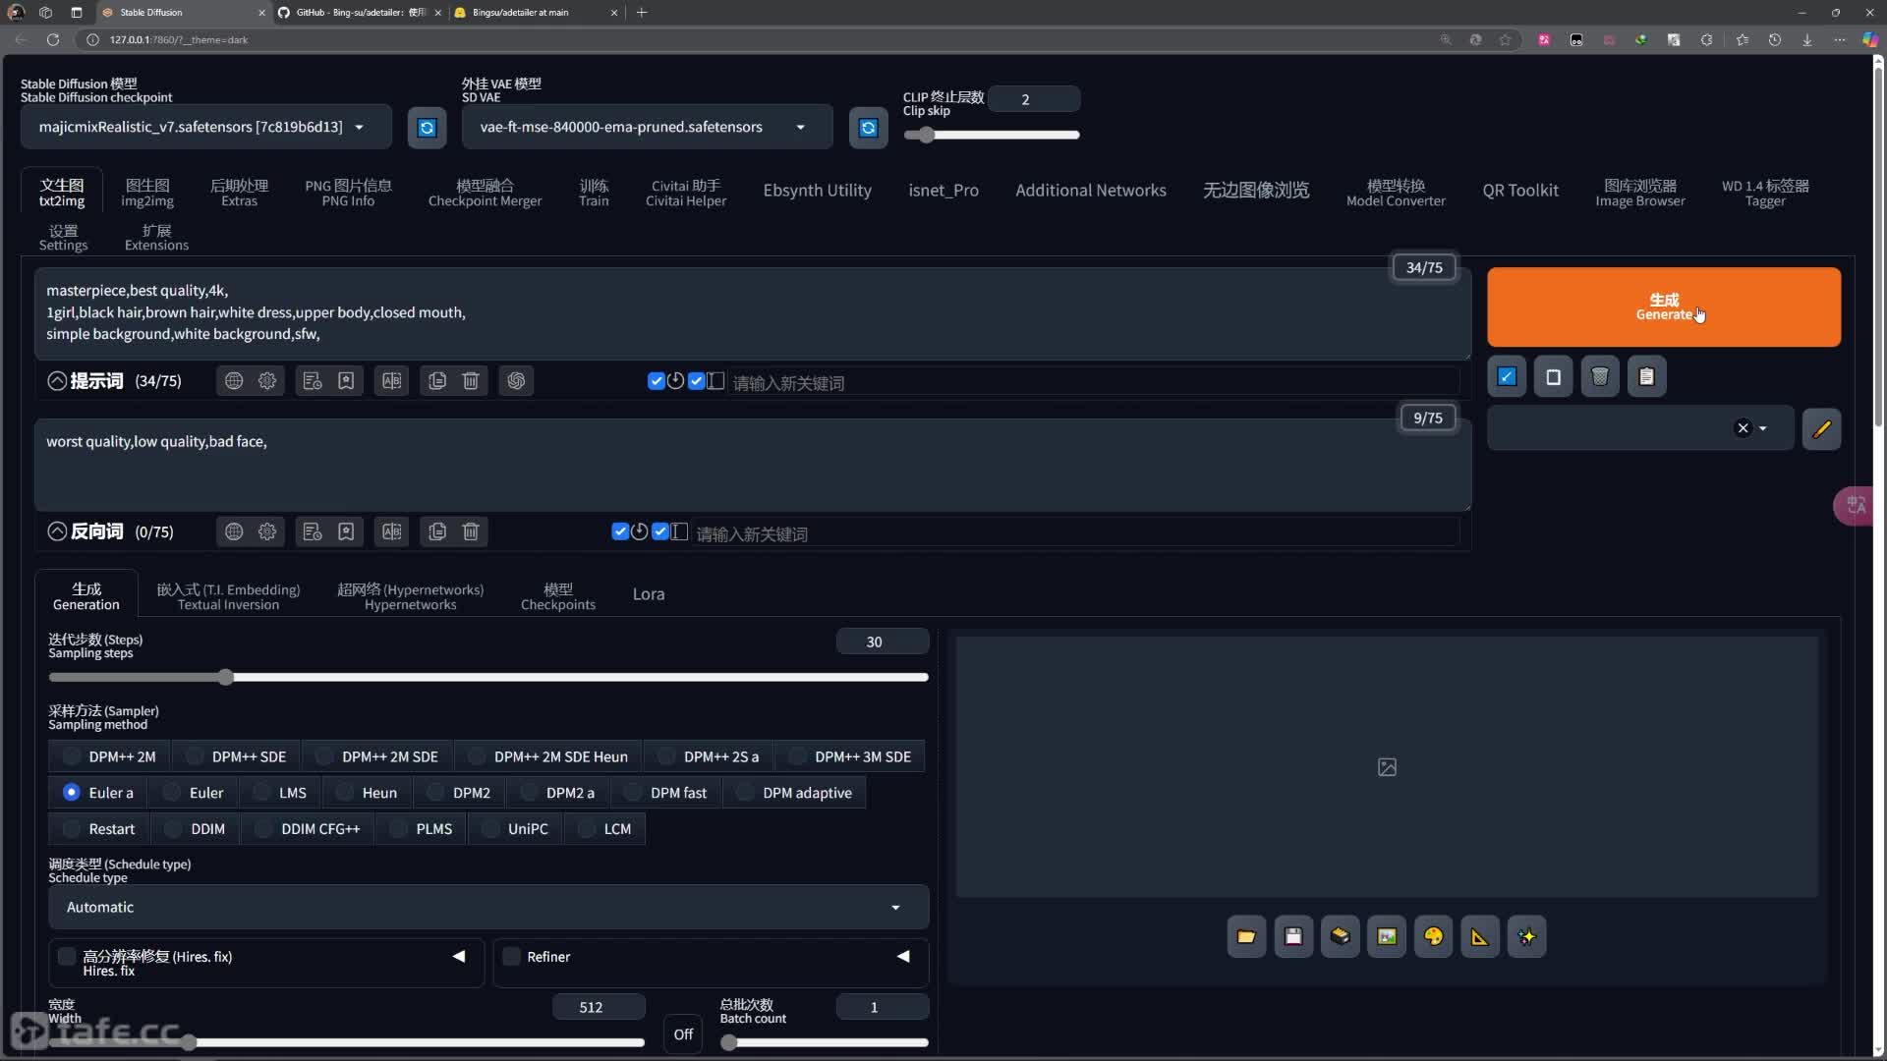This screenshot has width=1887, height=1061.
Task: Open styles dropdown arrow below Generate
Action: pyautogui.click(x=1763, y=428)
